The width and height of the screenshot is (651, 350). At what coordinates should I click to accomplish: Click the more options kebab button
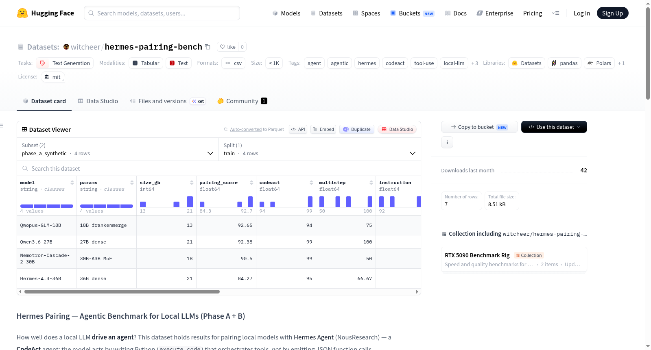[x=447, y=142]
